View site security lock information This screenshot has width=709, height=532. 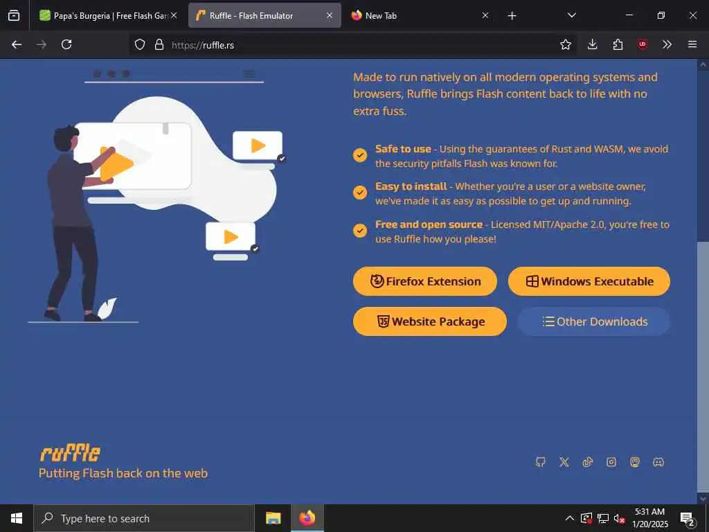tap(159, 44)
